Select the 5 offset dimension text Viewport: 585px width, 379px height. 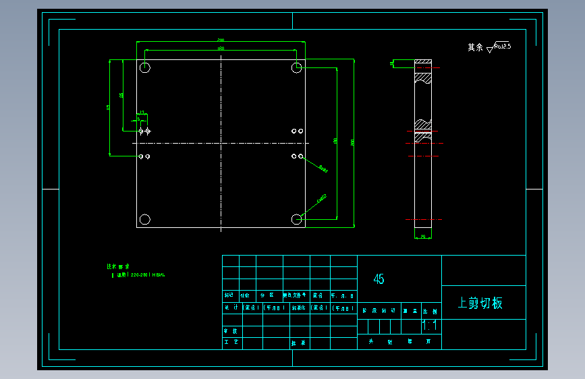tap(138, 119)
